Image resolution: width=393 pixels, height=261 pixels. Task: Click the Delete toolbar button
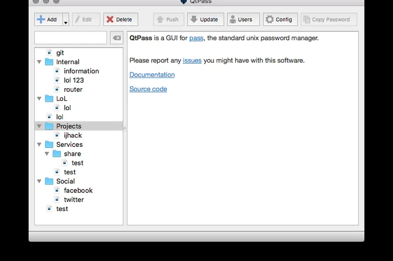tap(120, 20)
